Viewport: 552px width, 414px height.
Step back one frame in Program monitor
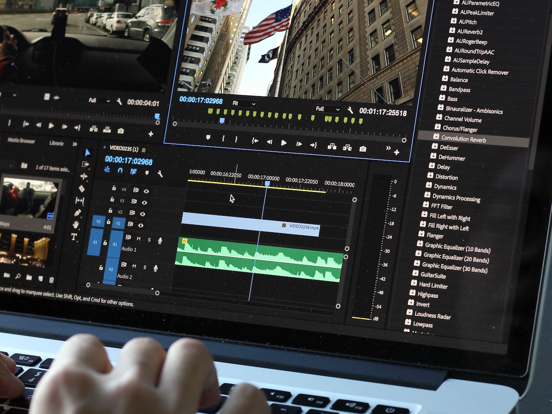pyautogui.click(x=269, y=141)
